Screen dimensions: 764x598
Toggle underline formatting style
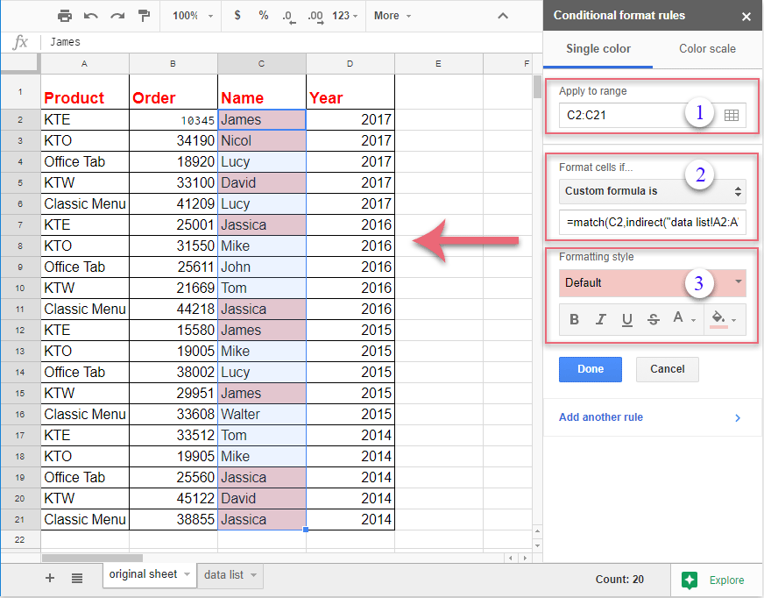626,319
